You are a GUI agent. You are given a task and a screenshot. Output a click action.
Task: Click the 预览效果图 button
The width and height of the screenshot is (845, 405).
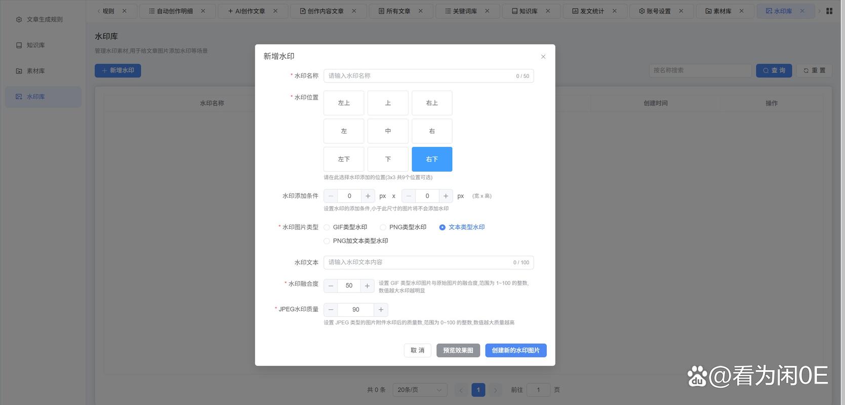click(x=458, y=350)
